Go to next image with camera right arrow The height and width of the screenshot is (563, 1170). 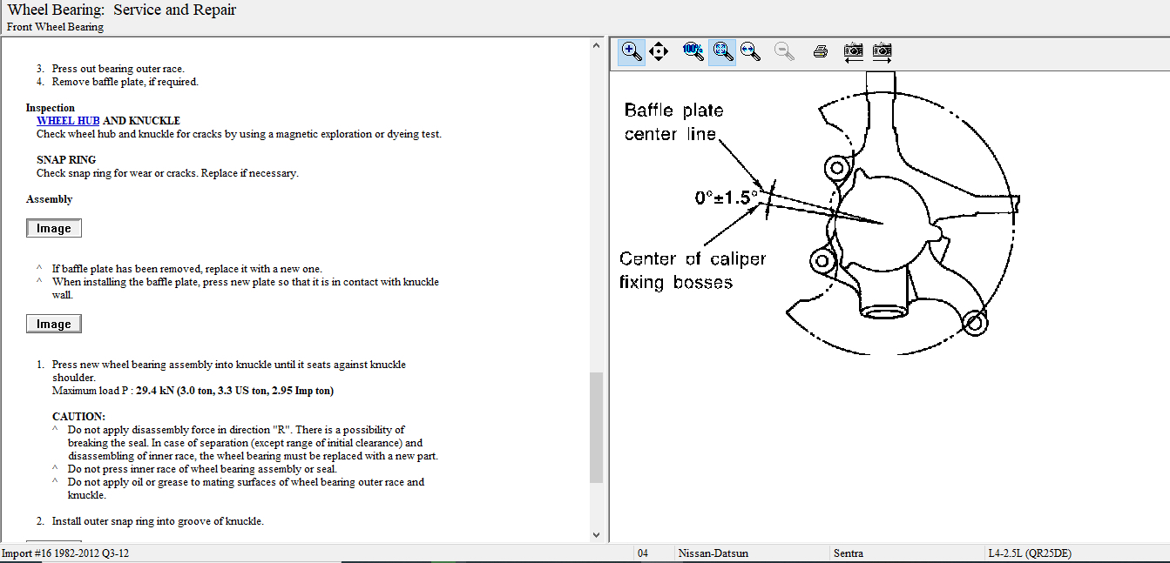(883, 51)
